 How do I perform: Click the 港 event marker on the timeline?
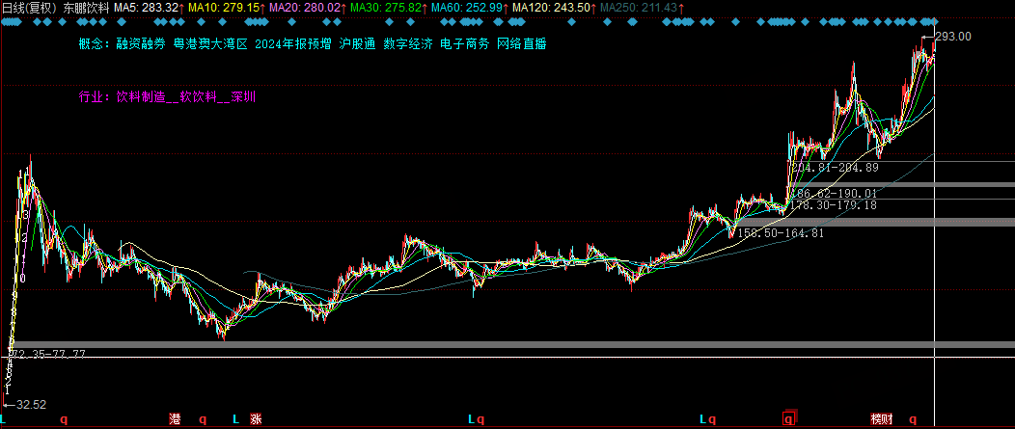pyautogui.click(x=175, y=419)
